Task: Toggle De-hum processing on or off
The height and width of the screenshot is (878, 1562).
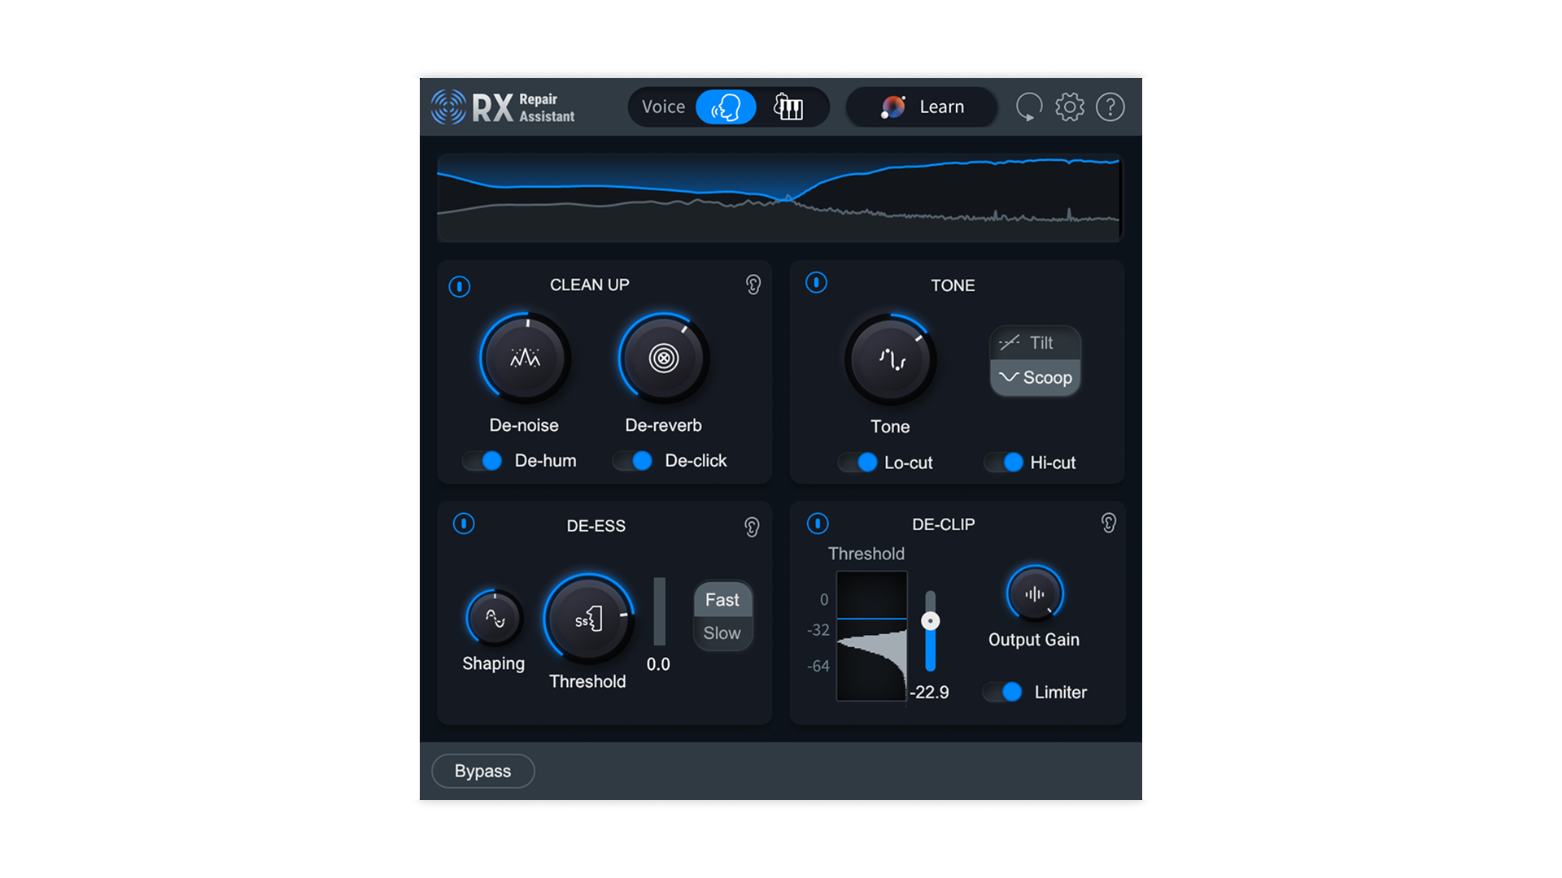Action: point(482,460)
